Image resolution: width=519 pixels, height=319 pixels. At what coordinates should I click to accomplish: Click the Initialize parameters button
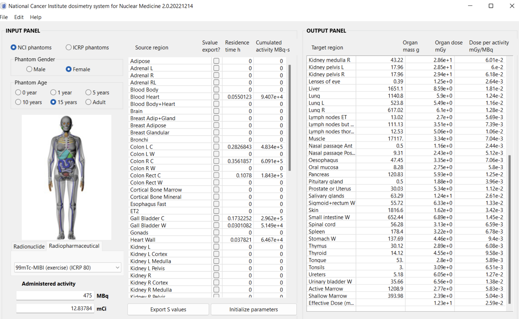254,309
